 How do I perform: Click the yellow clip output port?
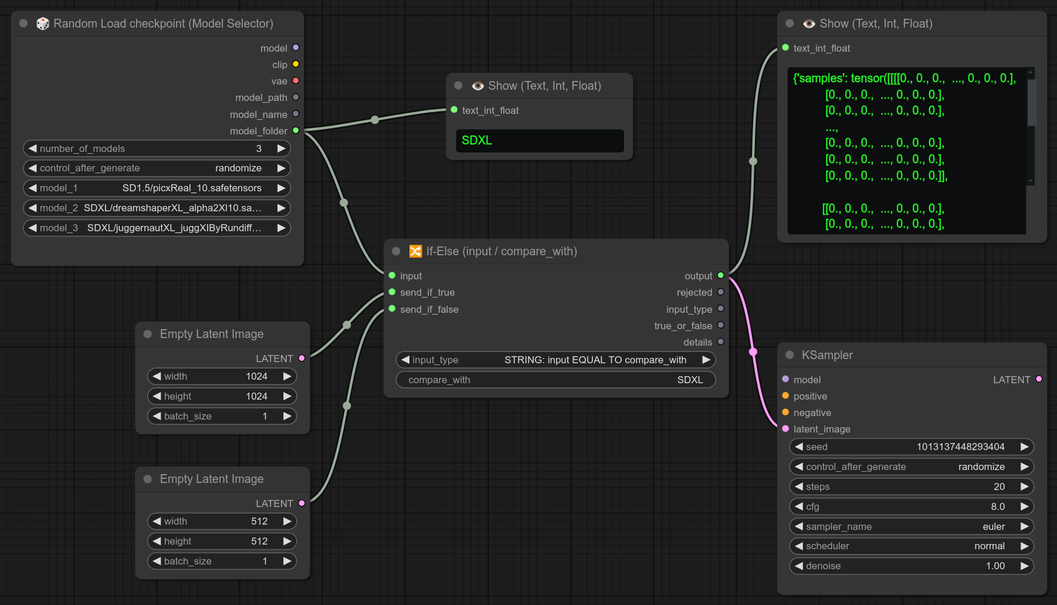[296, 64]
